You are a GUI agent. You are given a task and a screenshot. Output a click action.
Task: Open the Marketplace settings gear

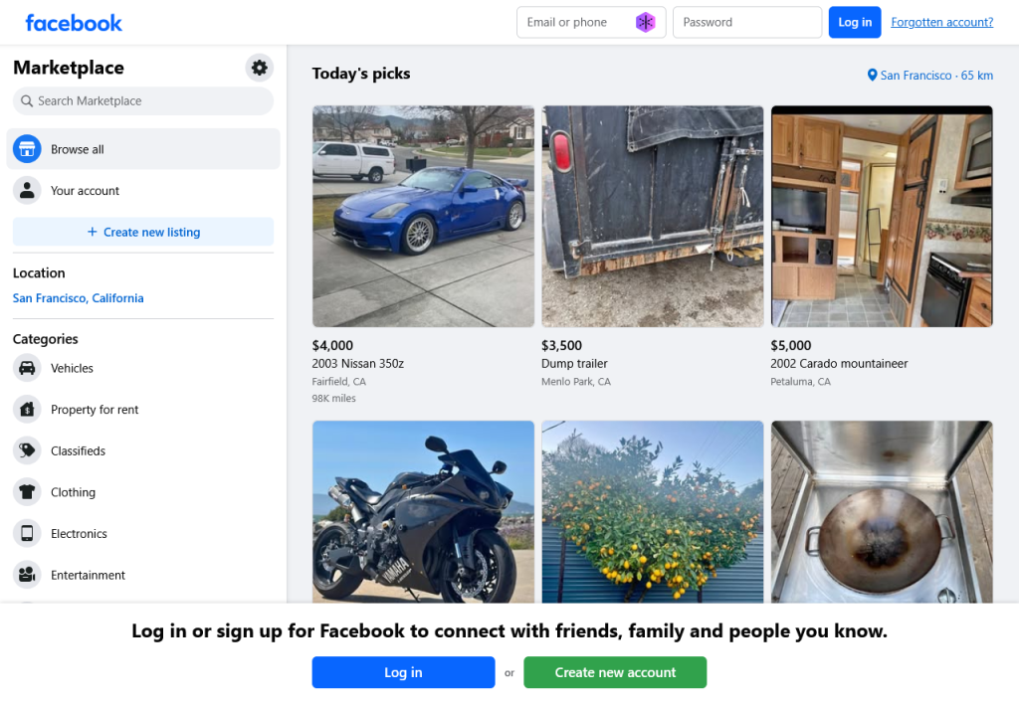tap(259, 68)
